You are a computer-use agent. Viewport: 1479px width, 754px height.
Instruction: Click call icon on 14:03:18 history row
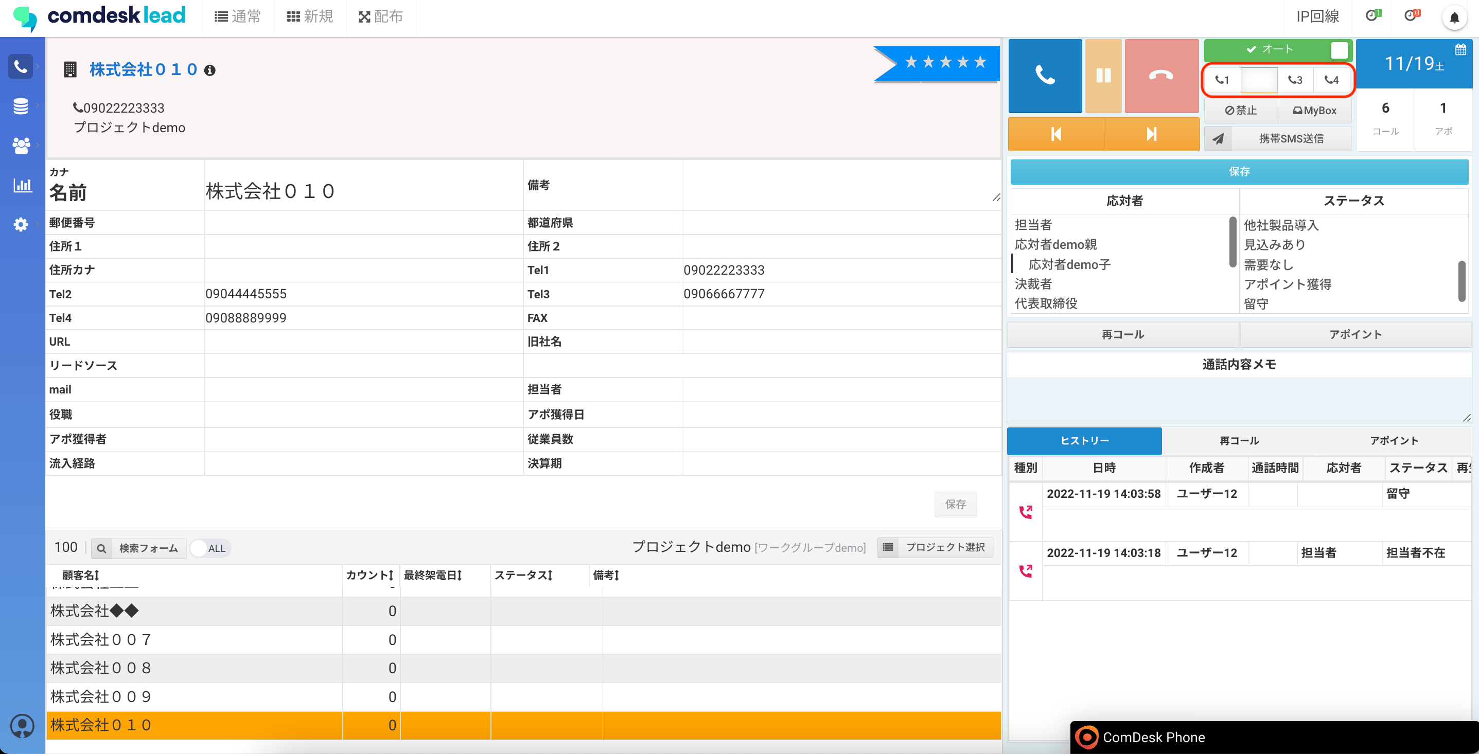[x=1026, y=570]
